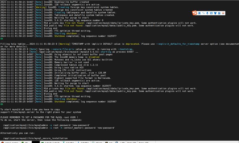Click 'Shutdown completed; log sequence number 1625987'
This screenshot has width=239, height=143.
pos(85,102)
